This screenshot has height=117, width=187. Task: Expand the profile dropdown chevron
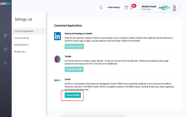pyautogui.click(x=179, y=8)
